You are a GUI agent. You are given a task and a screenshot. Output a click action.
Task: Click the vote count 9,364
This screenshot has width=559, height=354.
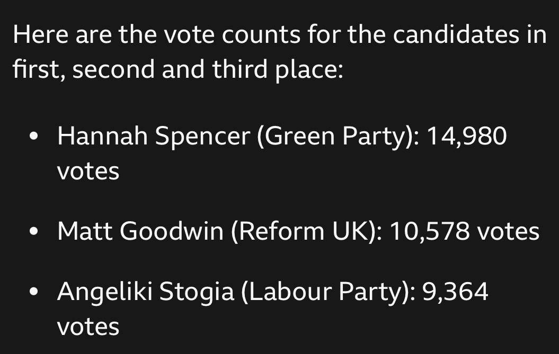point(455,292)
